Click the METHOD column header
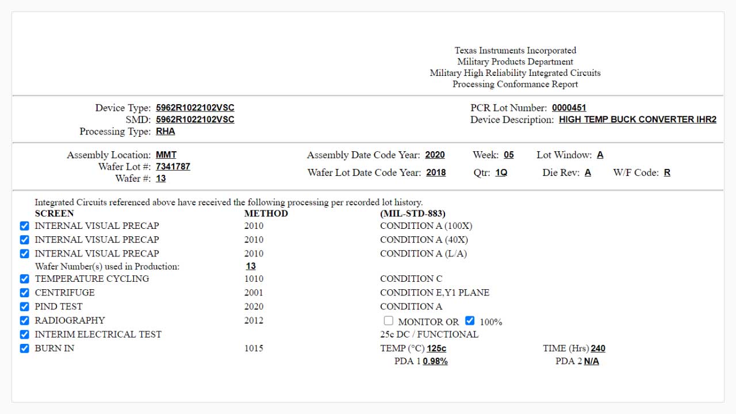The height and width of the screenshot is (414, 736). pyautogui.click(x=266, y=213)
